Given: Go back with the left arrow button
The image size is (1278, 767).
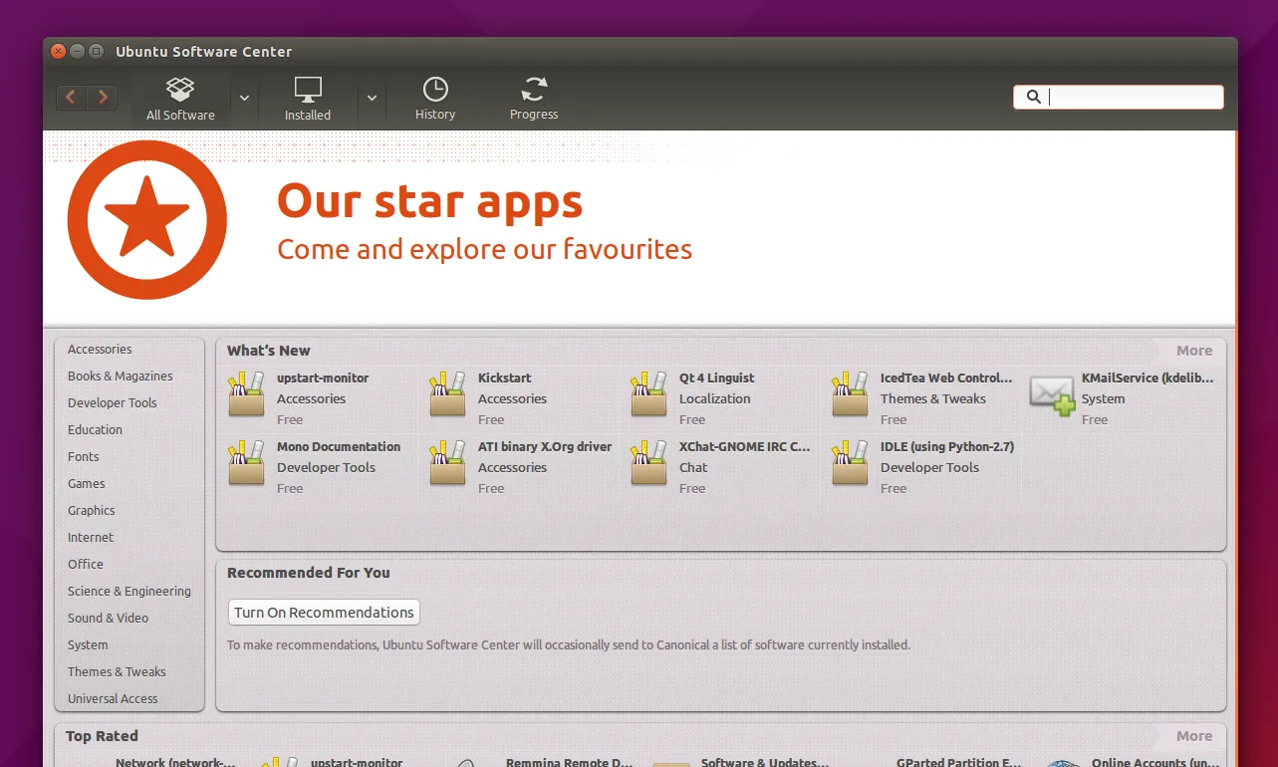Looking at the screenshot, I should click(72, 97).
